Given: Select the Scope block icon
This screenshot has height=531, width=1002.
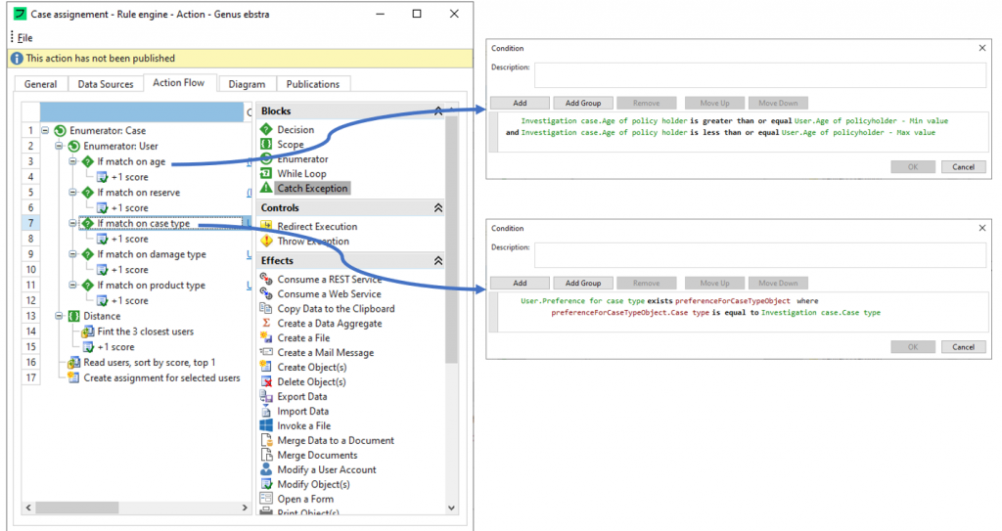Looking at the screenshot, I should click(x=266, y=144).
